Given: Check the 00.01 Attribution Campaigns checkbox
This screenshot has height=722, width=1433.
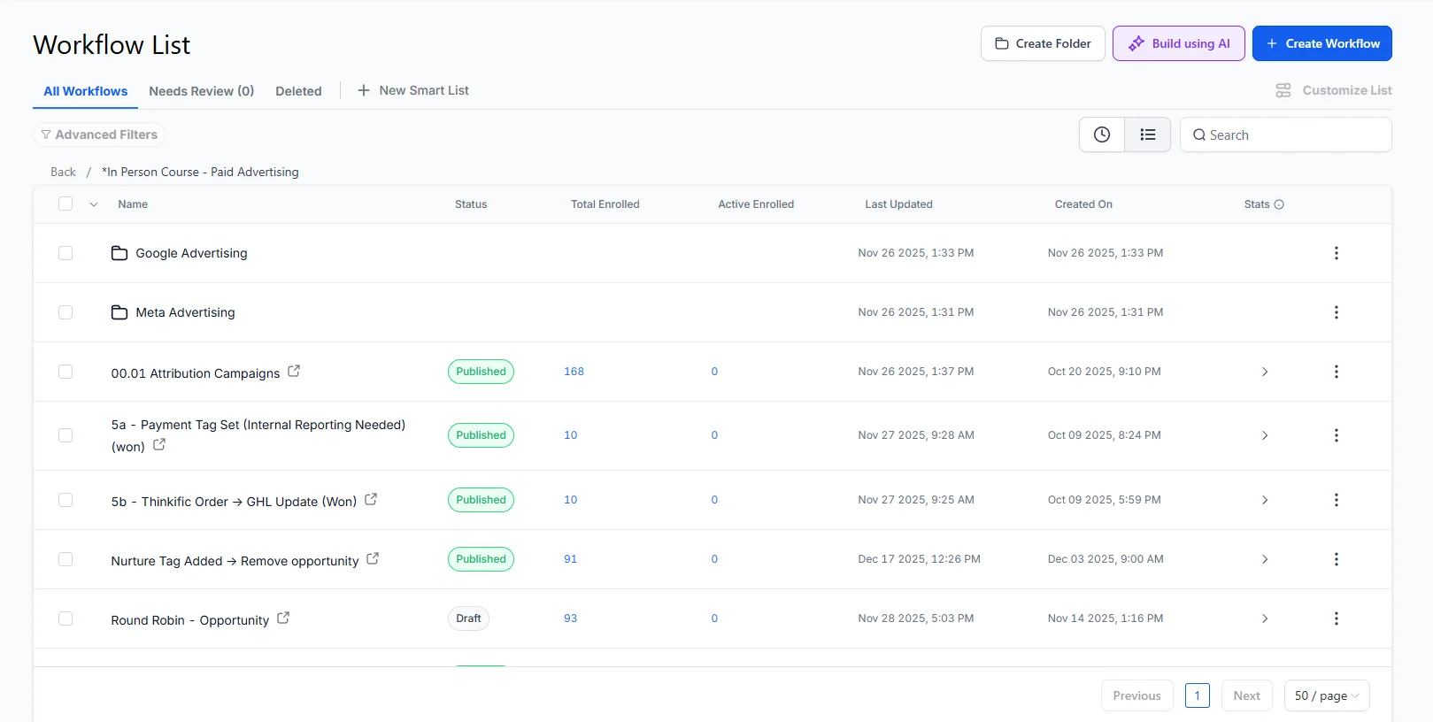Looking at the screenshot, I should tap(65, 372).
